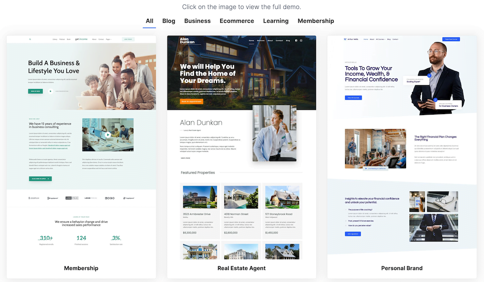Screen dimensions: 484x282
Task: Expand the All Courses dropdown menu
Action: point(381,39)
